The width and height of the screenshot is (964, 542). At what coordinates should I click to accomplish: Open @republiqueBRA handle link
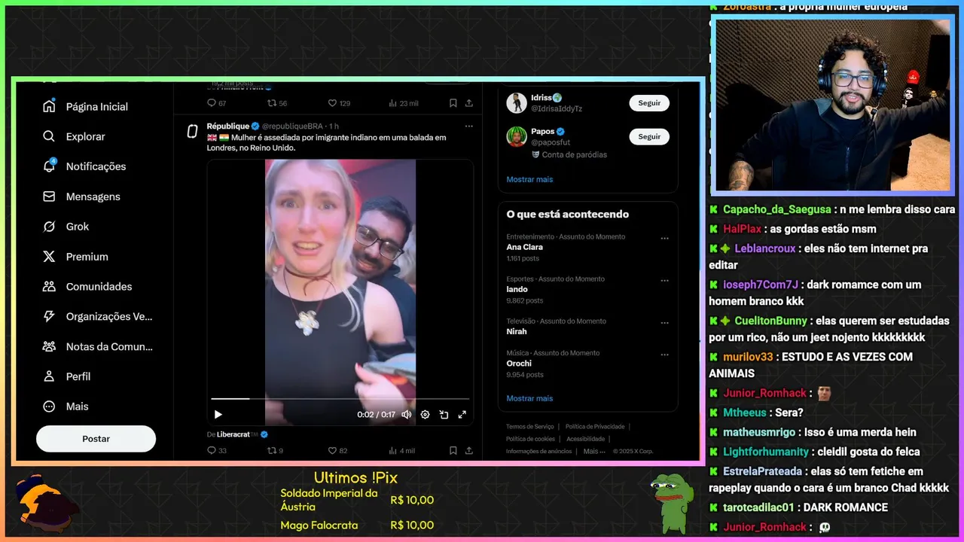click(x=292, y=126)
